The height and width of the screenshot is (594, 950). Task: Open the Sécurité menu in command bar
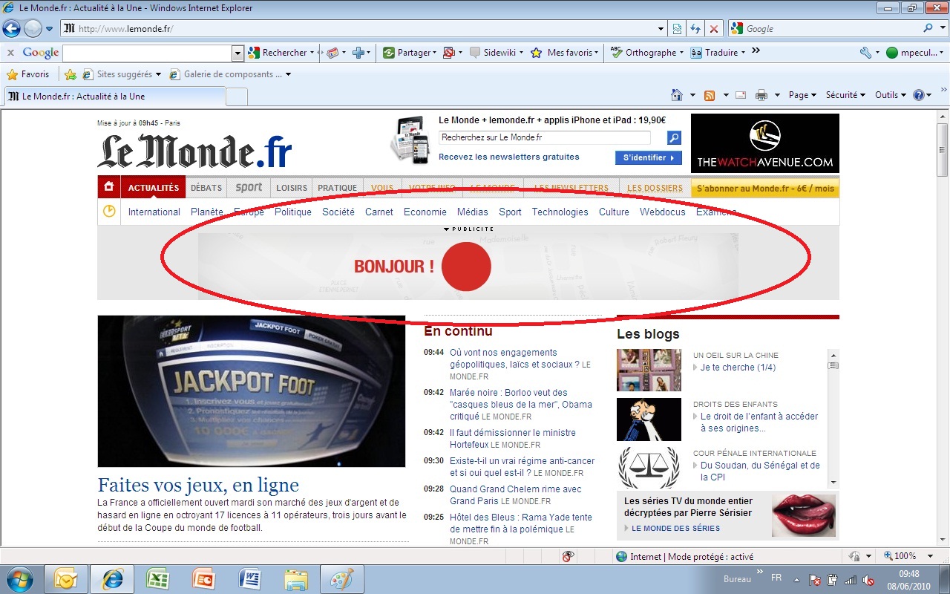(845, 95)
